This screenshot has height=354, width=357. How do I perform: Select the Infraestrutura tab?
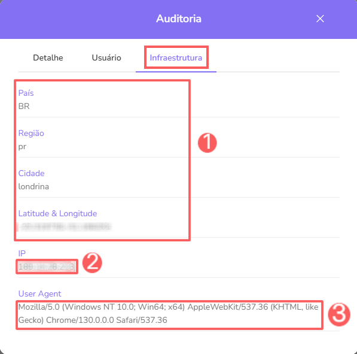(176, 58)
